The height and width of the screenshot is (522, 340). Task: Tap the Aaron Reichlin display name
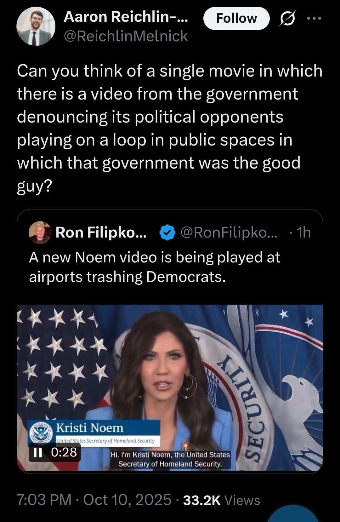[x=126, y=16]
